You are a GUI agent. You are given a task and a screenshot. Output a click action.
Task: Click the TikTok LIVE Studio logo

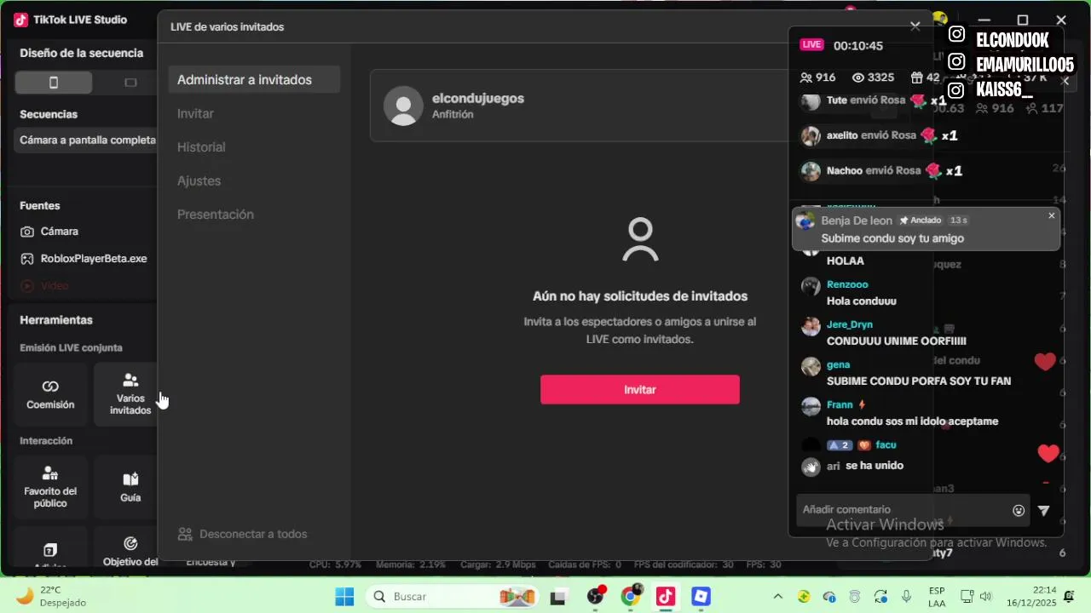tap(22, 20)
